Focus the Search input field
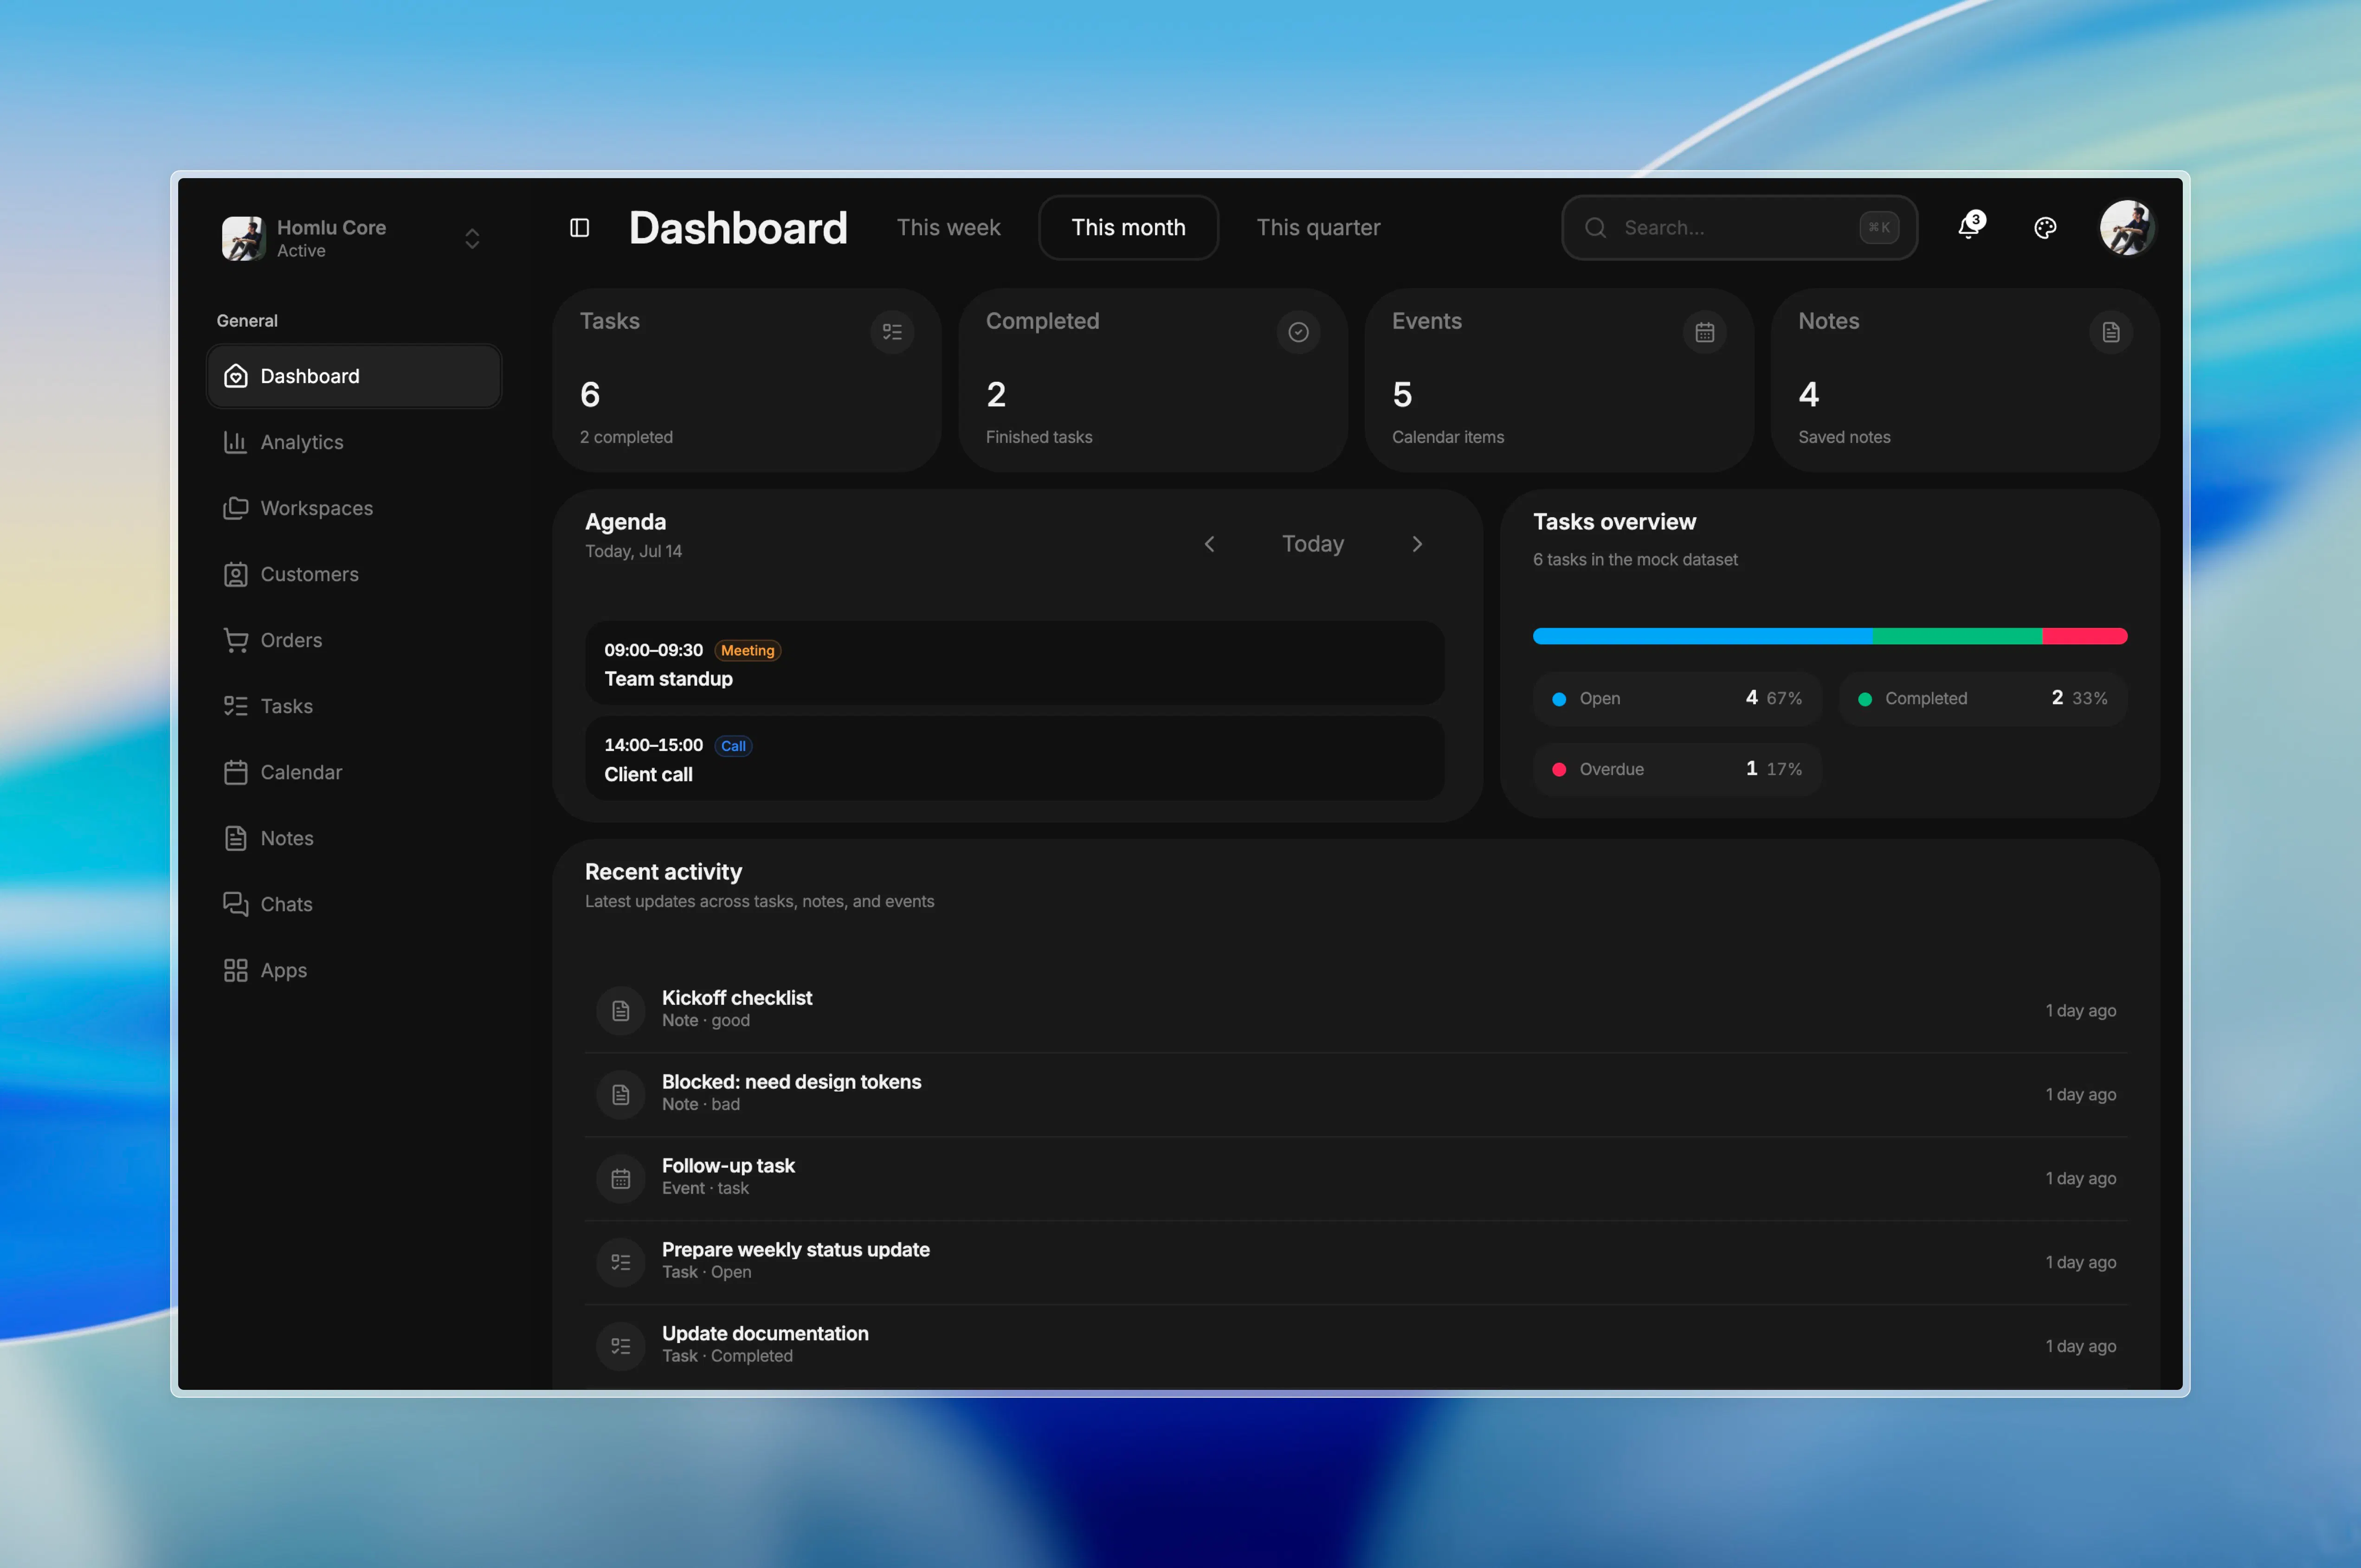The width and height of the screenshot is (2361, 1568). click(x=1739, y=228)
